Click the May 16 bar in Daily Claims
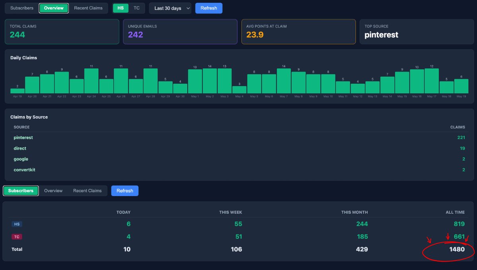Viewport: 477px width, 270px height. pyautogui.click(x=417, y=81)
